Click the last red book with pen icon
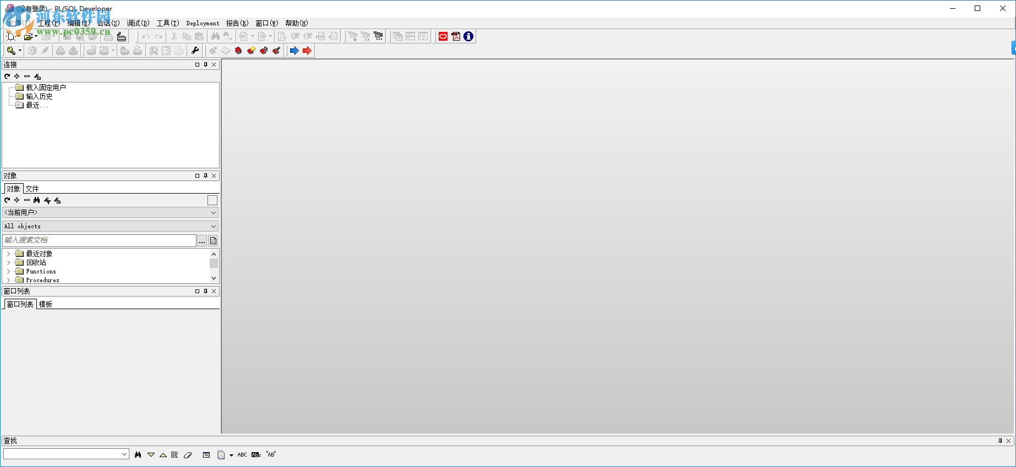 pyautogui.click(x=276, y=51)
